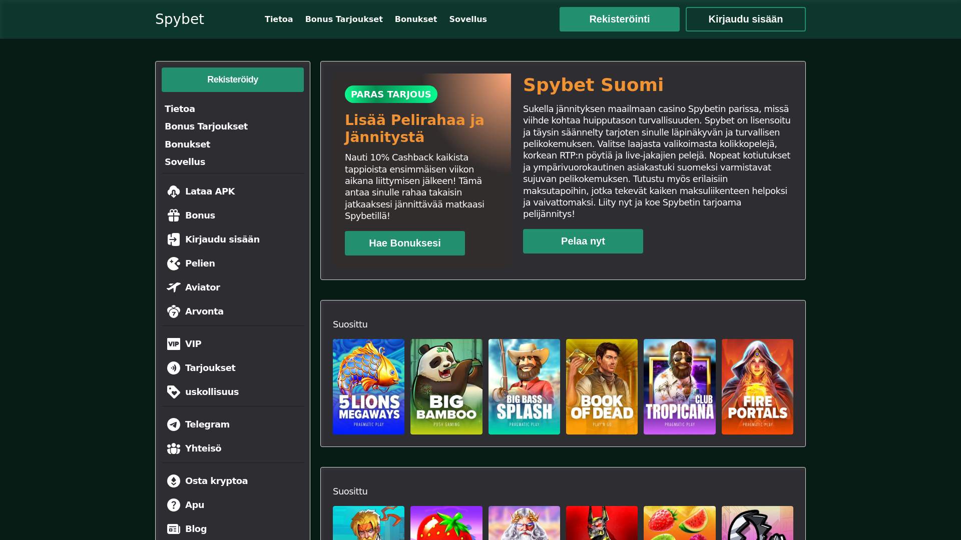Click the Pelien games icon
This screenshot has height=540, width=961.
174,263
